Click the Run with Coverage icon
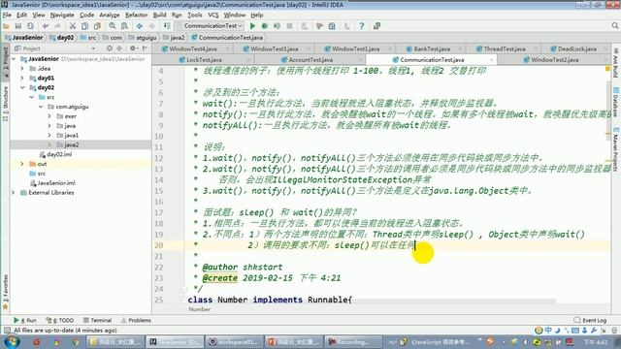 tap(277, 26)
